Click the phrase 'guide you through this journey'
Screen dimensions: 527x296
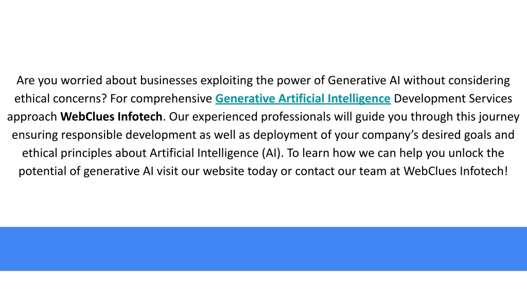point(437,117)
